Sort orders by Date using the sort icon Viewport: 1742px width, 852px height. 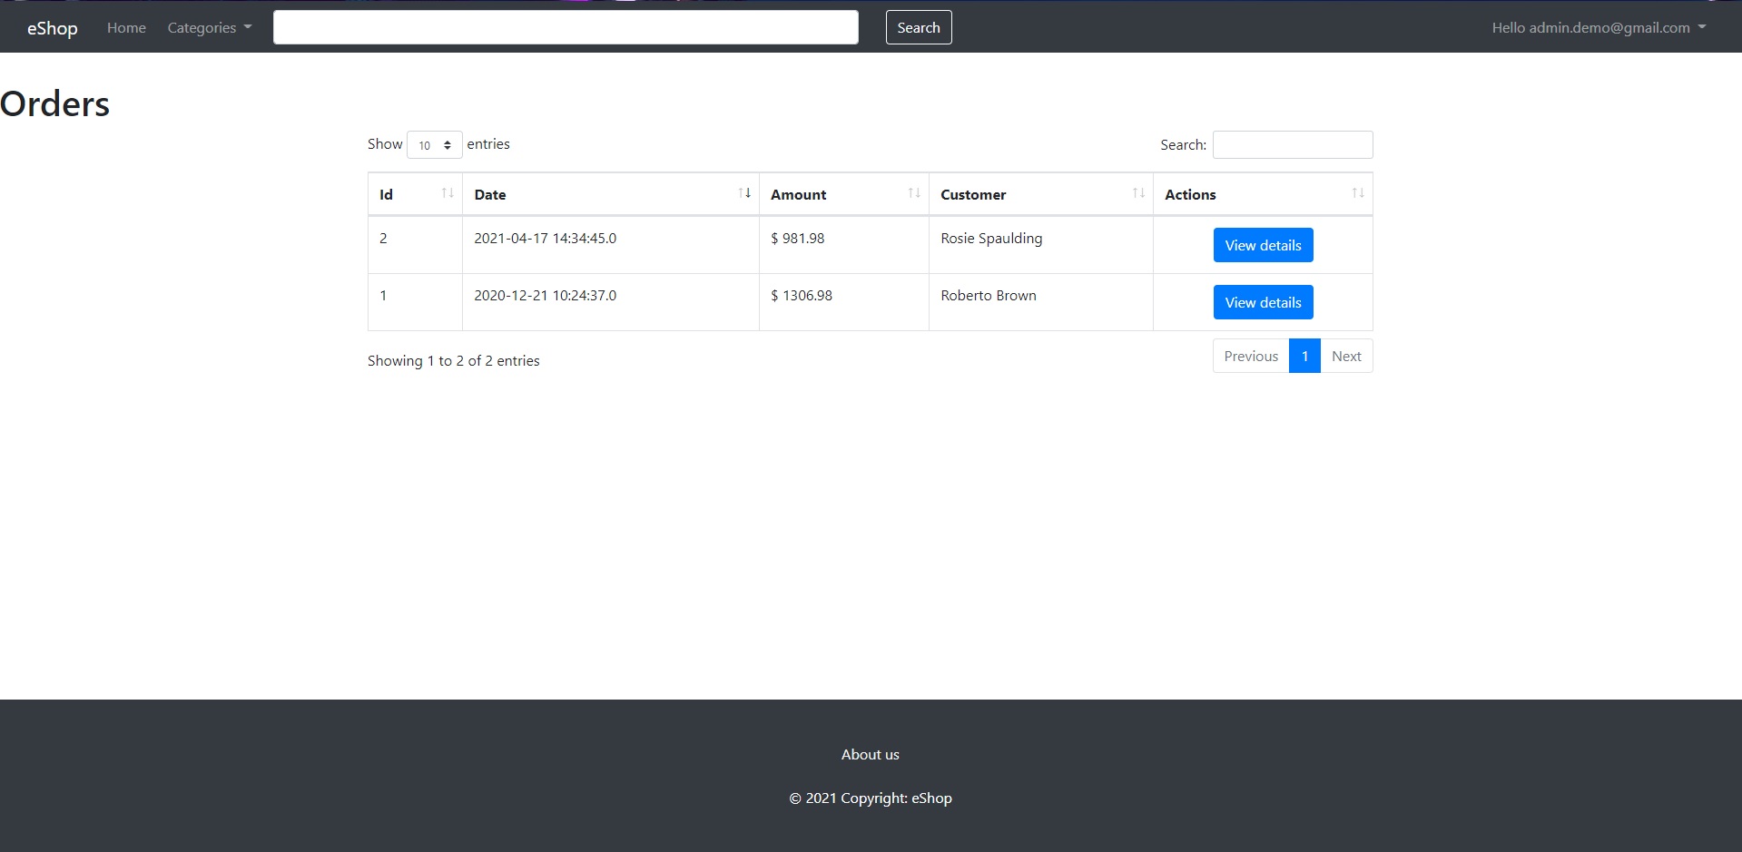745,192
